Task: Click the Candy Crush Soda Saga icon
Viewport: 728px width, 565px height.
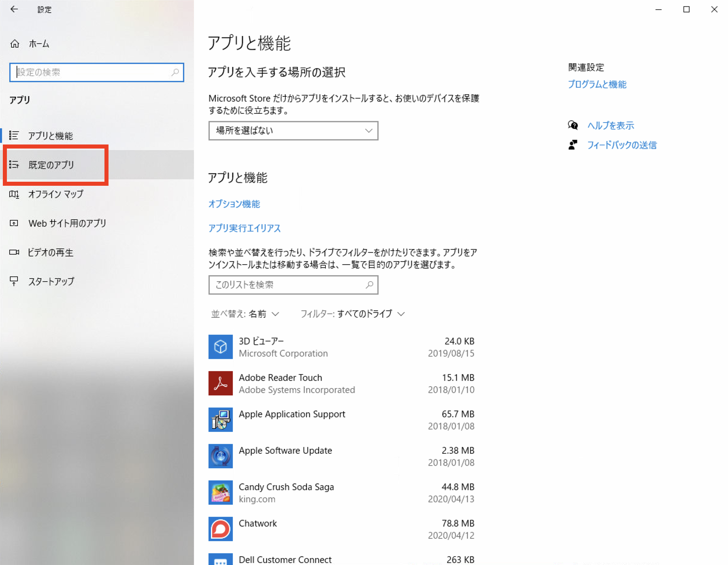Action: [221, 493]
